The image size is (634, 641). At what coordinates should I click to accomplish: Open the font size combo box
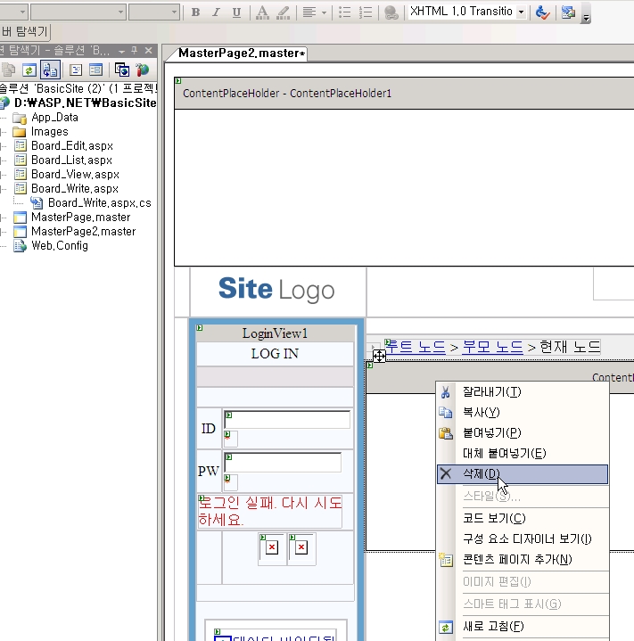[154, 12]
